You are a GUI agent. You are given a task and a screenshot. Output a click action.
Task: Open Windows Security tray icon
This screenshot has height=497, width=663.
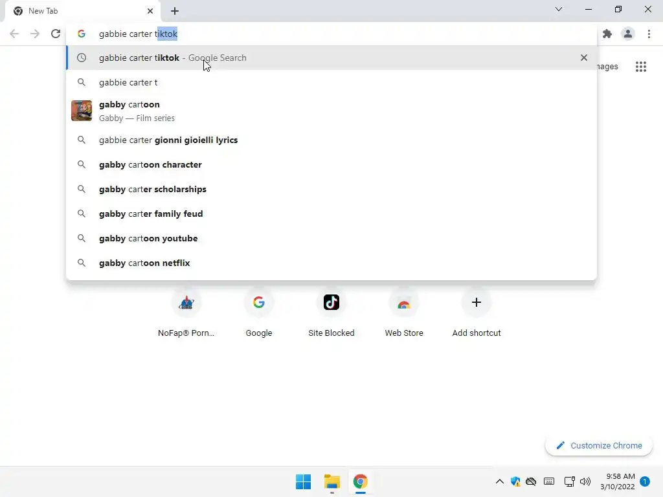(515, 481)
